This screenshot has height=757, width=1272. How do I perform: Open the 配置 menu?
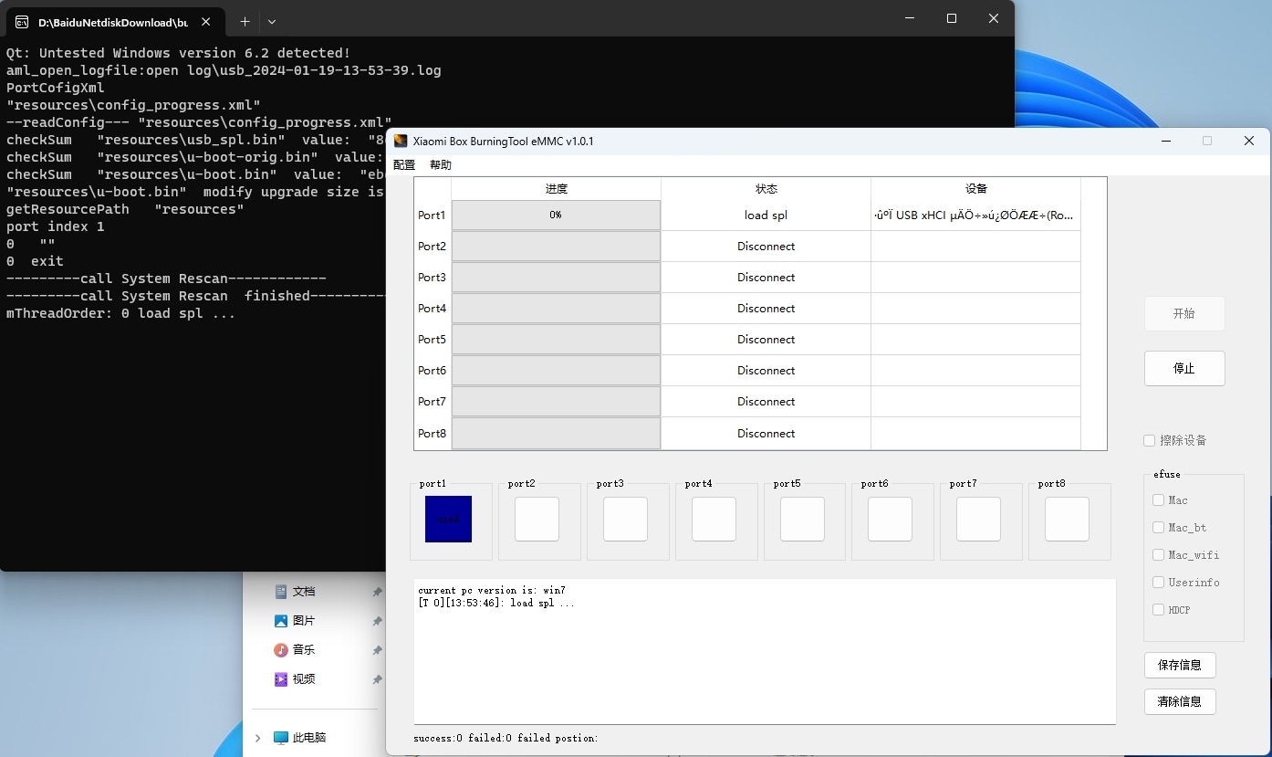(404, 165)
